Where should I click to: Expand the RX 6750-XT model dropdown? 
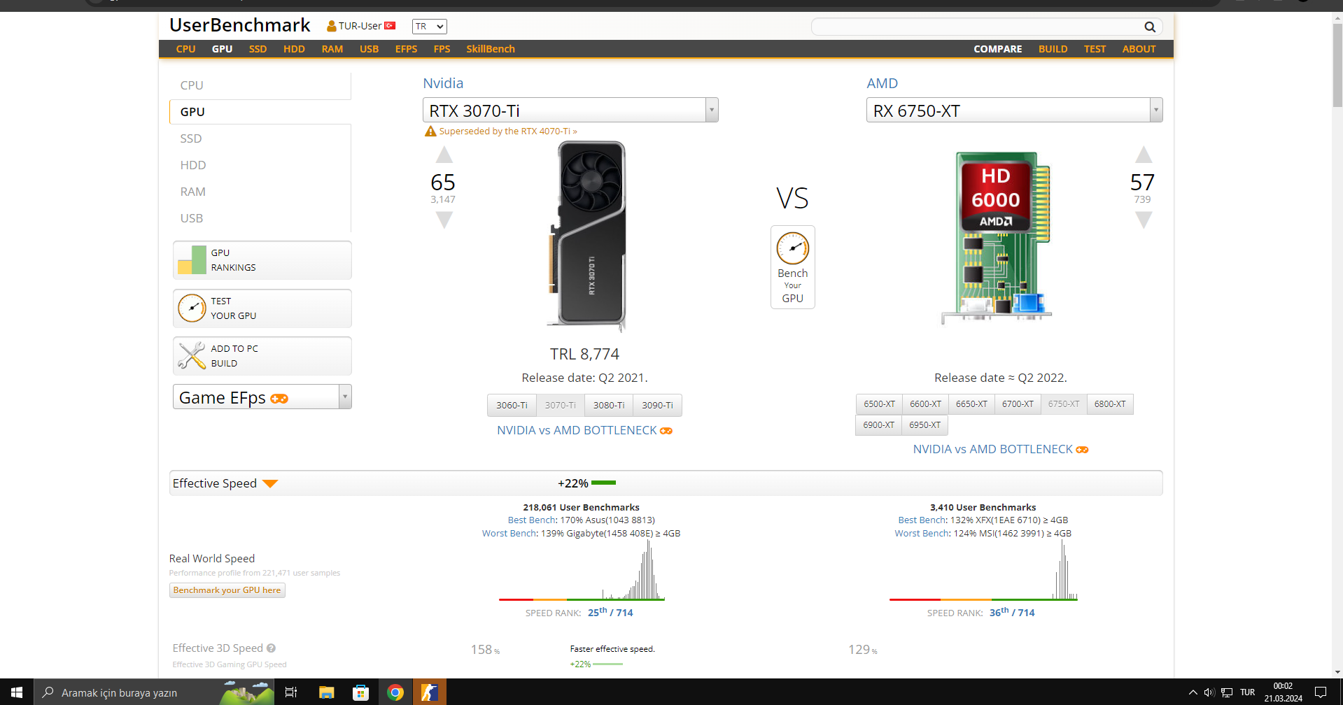[x=1156, y=110]
